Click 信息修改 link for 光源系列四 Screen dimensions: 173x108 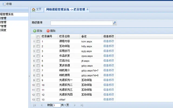(109, 95)
